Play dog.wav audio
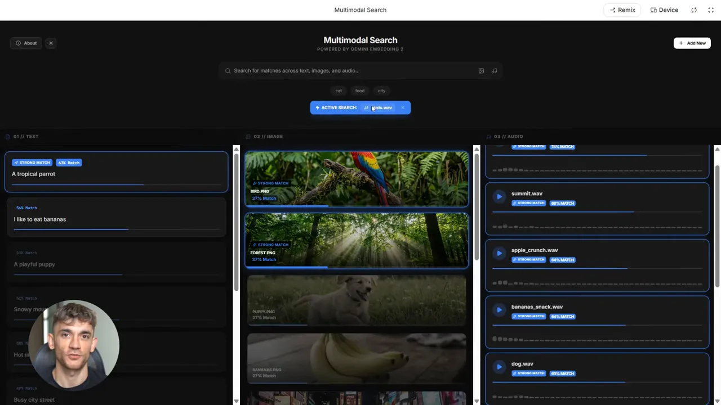The height and width of the screenshot is (405, 721). tap(499, 367)
